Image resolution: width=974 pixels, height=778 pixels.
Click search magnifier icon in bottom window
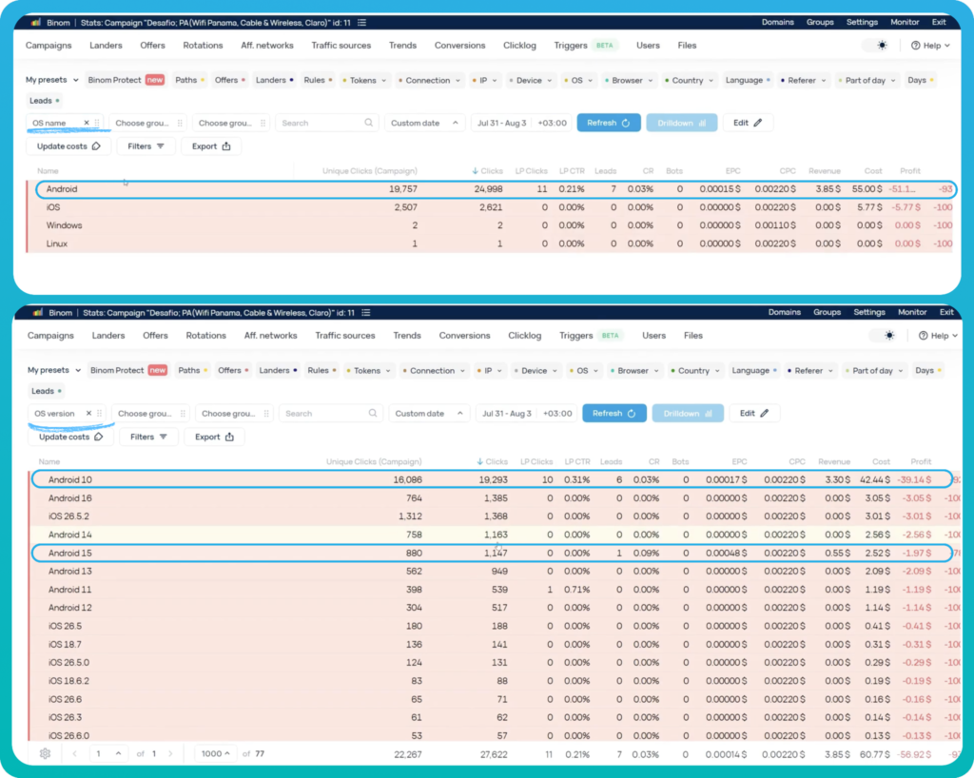tap(373, 413)
